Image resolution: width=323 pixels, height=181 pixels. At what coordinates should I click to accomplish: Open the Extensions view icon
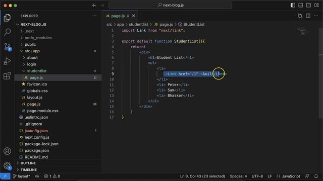(x=7, y=76)
